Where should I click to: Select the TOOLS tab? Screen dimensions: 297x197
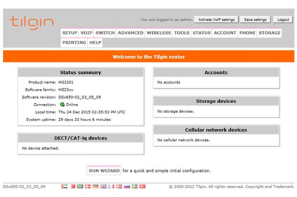(181, 33)
